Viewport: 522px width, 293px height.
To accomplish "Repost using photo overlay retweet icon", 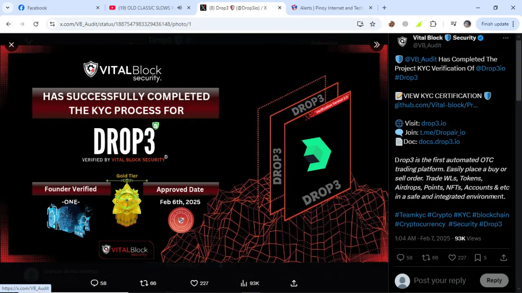I will coord(144,283).
